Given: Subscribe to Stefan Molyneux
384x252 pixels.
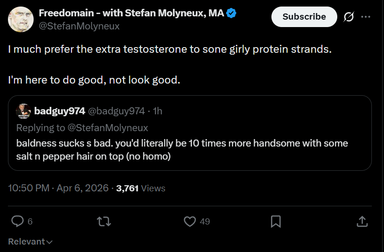Looking at the screenshot, I should pos(304,17).
